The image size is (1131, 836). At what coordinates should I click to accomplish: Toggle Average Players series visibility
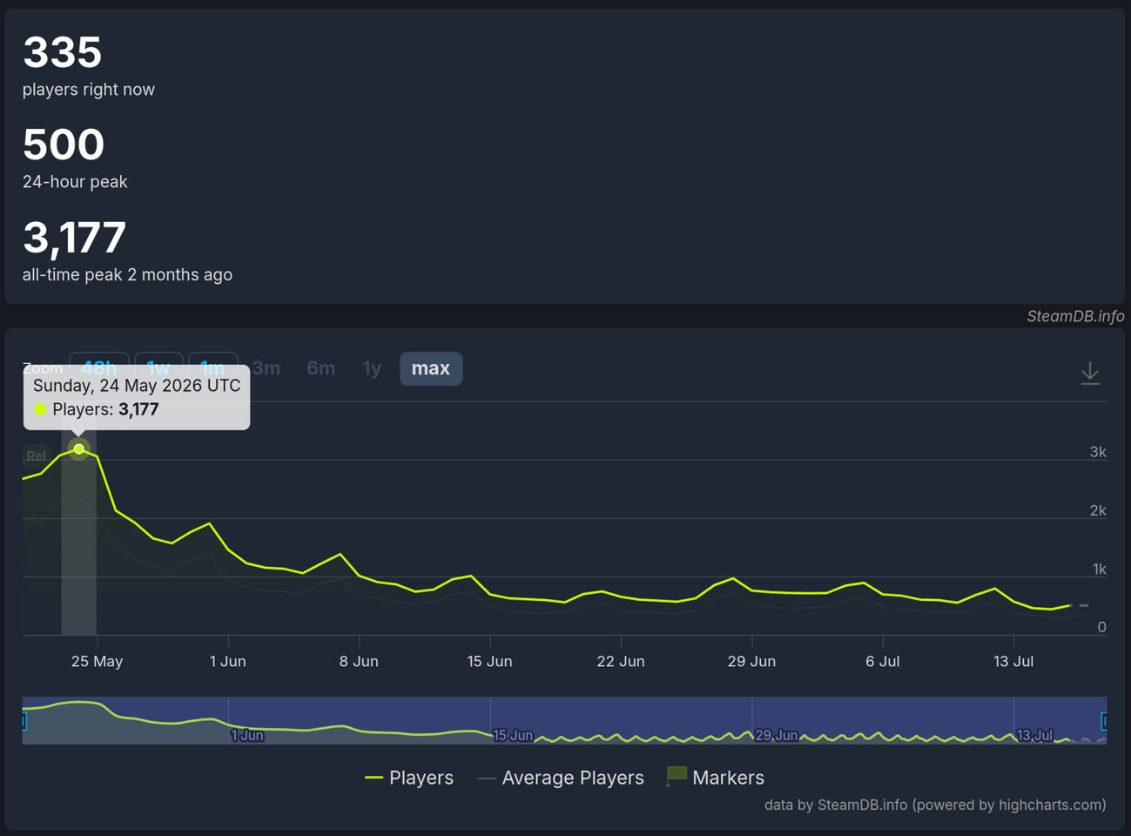click(561, 778)
